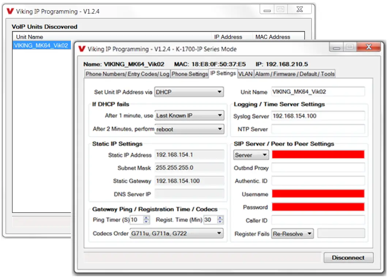This screenshot has width=389, height=278.
Task: Select VIKING_MK64_Vik02 in the discovered units list
Action: 41,45
